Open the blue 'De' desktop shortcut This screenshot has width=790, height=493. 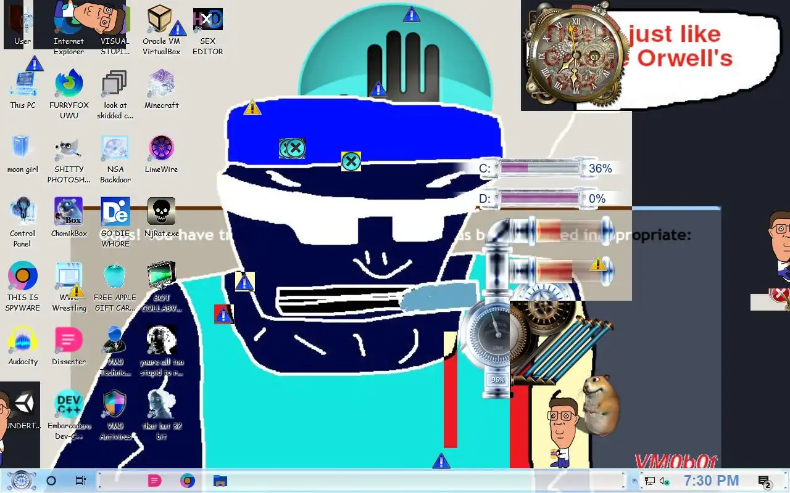115,222
